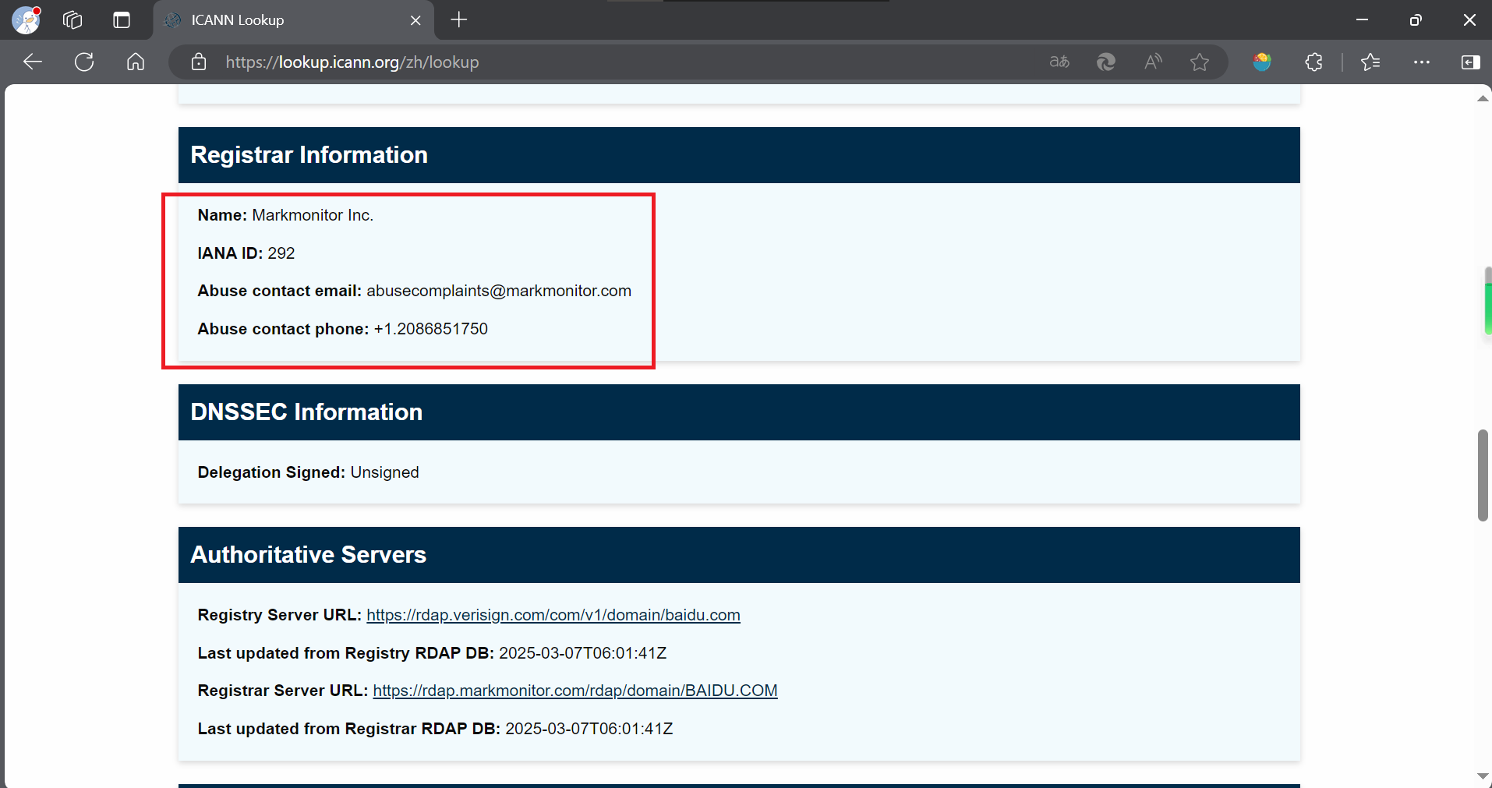Viewport: 1492px width, 788px height.
Task: Click the DNSSEC Information heading
Action: [306, 412]
